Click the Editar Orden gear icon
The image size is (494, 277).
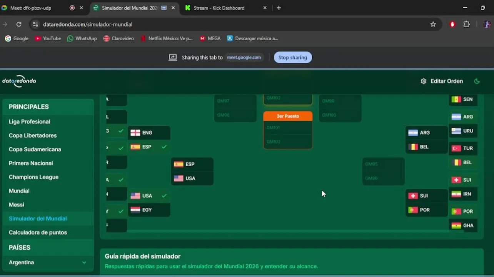[424, 81]
